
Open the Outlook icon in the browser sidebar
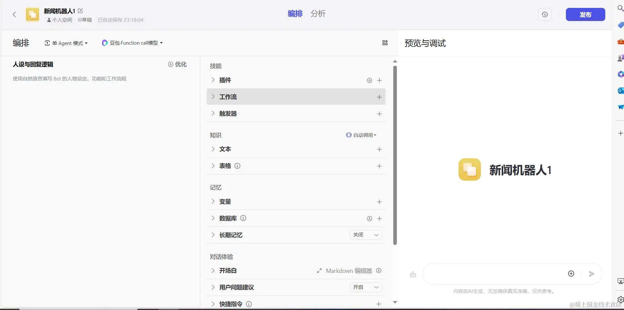pos(620,91)
